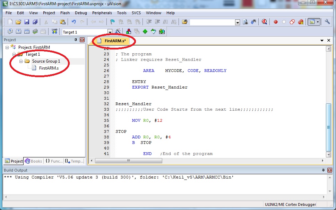Switch to the Books panel tab

tap(34, 161)
